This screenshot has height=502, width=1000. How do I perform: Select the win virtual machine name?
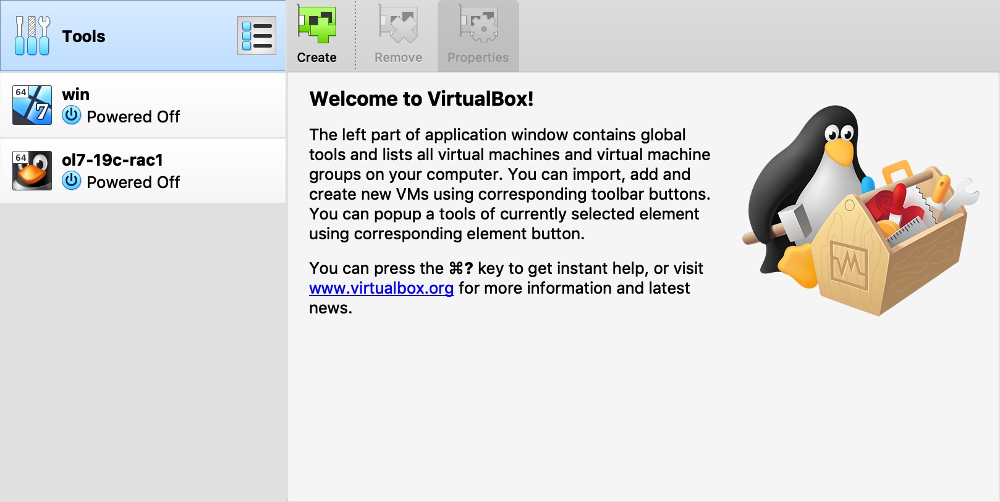(x=76, y=95)
